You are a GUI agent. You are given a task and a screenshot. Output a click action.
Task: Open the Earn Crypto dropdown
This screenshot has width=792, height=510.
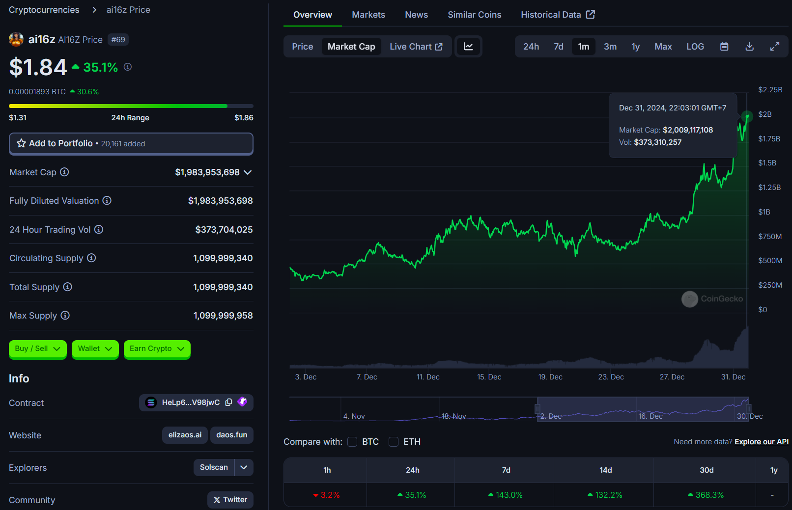(x=157, y=349)
